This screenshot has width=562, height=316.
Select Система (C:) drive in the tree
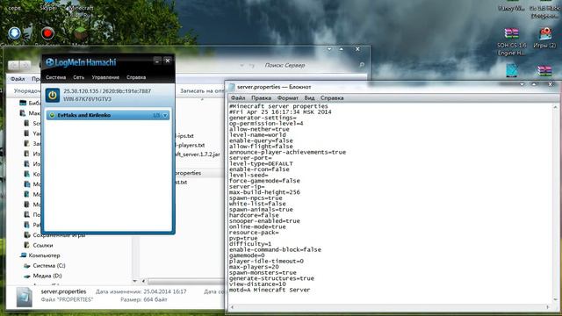pos(49,265)
